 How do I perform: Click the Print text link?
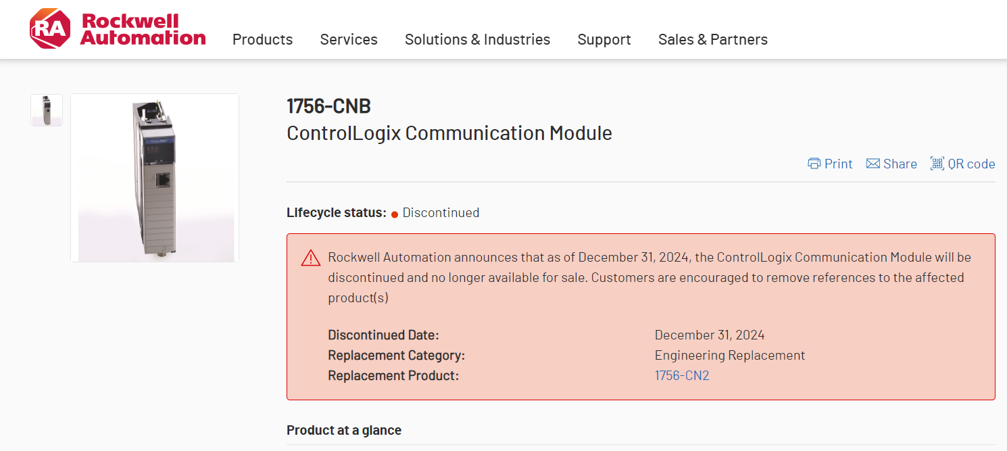838,164
